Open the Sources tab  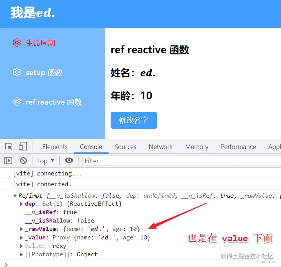point(125,147)
